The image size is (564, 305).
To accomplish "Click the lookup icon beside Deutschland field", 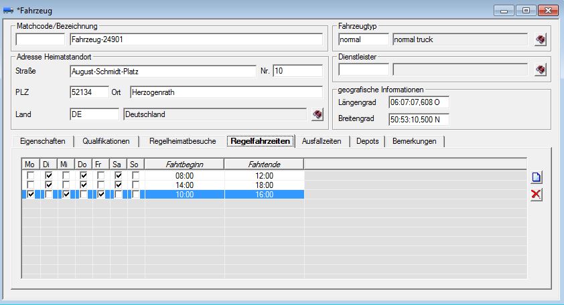I will pyautogui.click(x=318, y=114).
